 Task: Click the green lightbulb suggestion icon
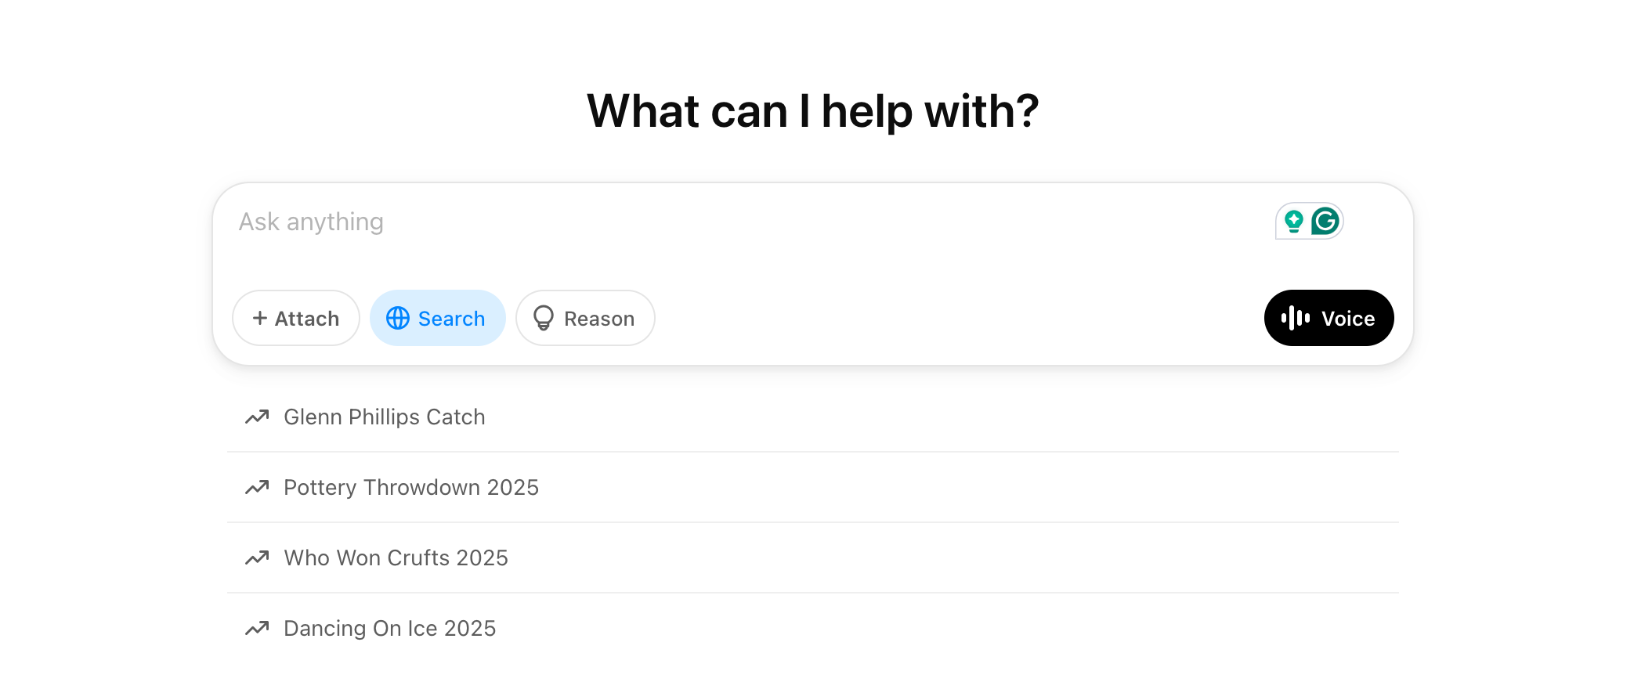click(1293, 222)
